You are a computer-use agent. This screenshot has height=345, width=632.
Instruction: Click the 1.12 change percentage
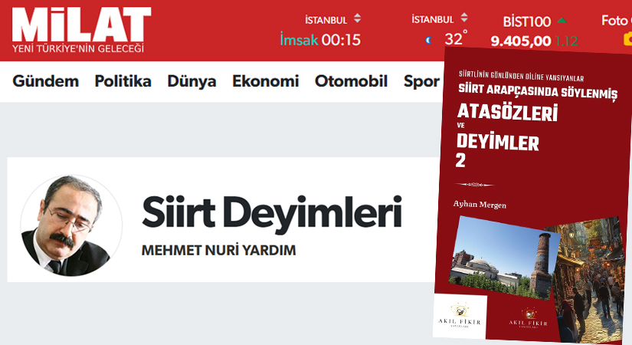click(567, 41)
